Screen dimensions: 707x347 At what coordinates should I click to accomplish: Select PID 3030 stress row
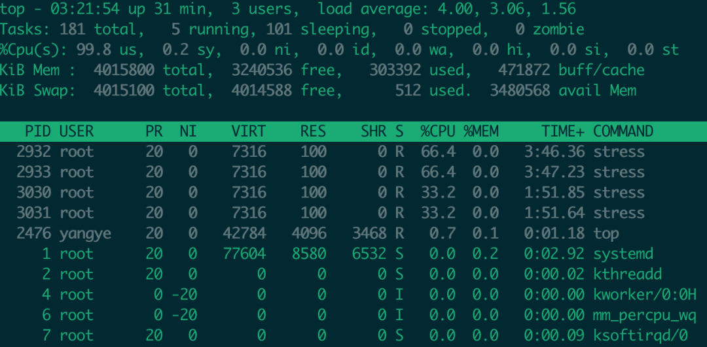click(x=353, y=193)
